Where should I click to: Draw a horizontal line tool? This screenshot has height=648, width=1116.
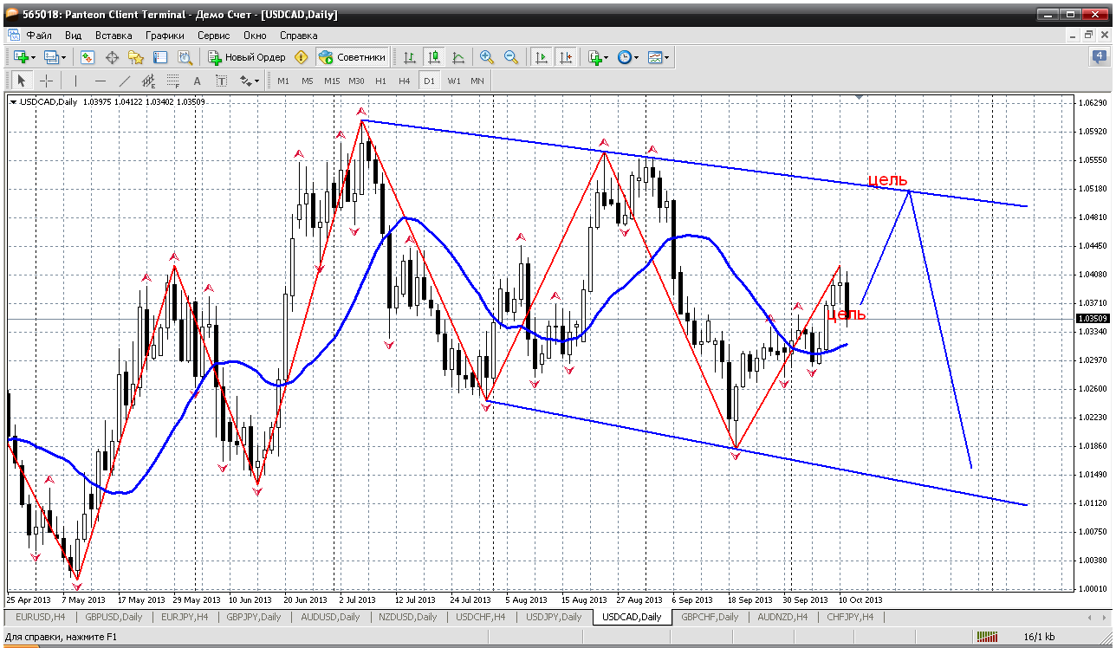pyautogui.click(x=100, y=81)
